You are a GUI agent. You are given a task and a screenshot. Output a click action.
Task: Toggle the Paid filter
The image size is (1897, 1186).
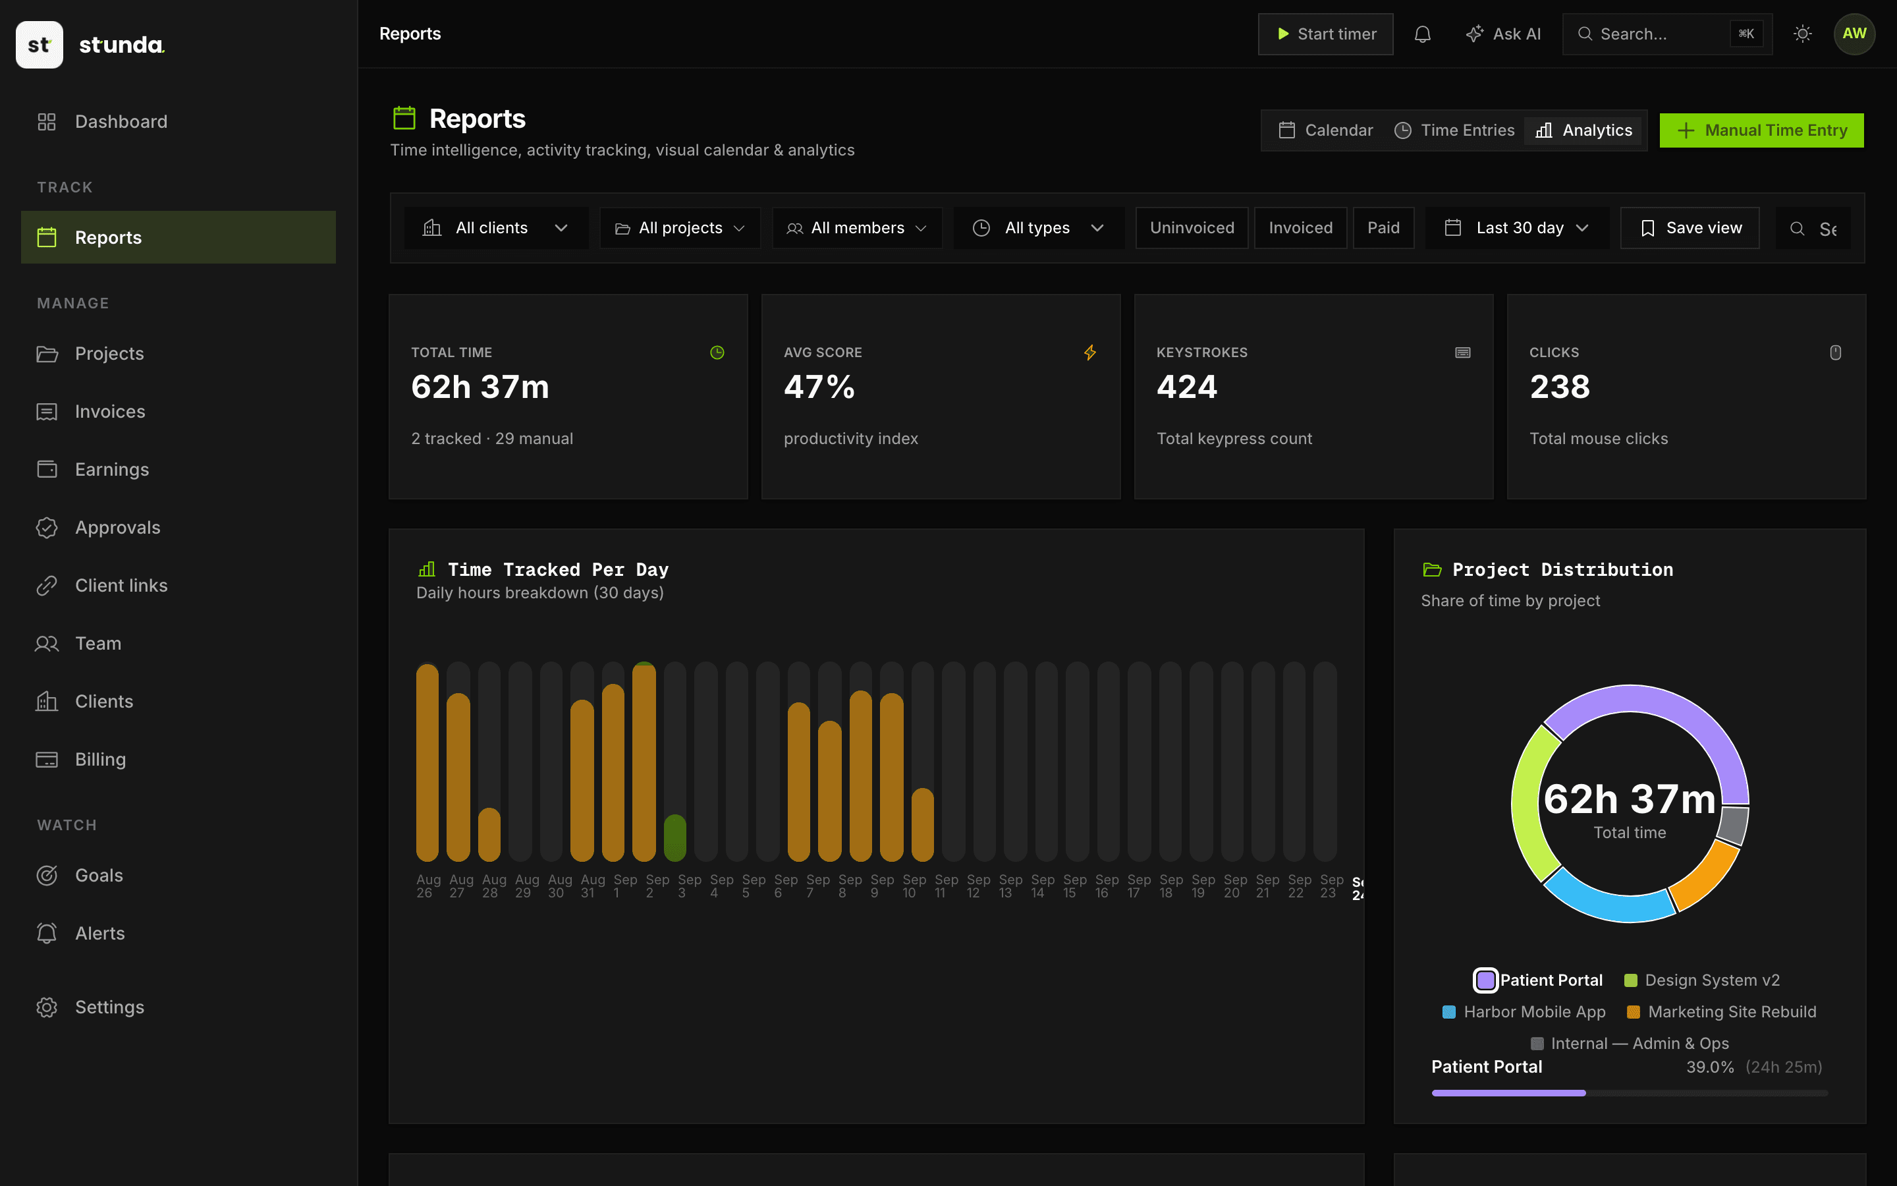(1383, 228)
